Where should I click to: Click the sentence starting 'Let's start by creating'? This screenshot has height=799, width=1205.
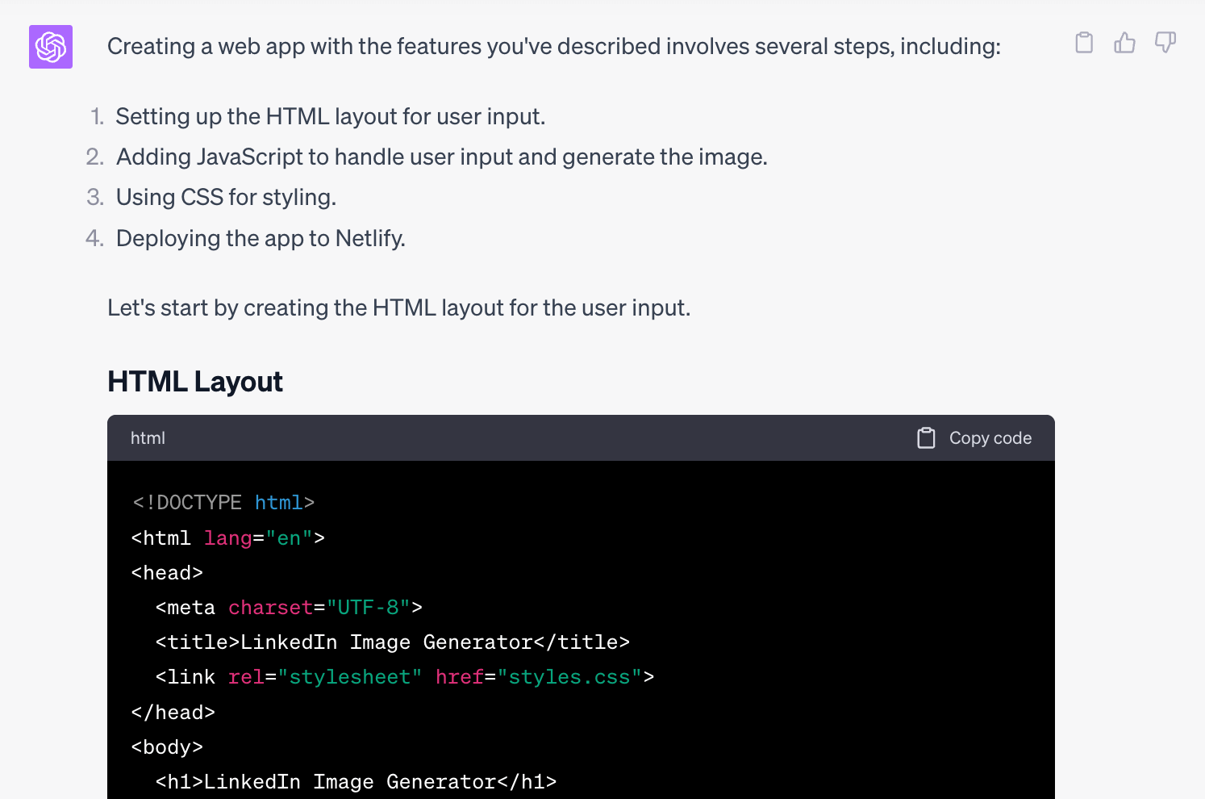click(x=399, y=308)
